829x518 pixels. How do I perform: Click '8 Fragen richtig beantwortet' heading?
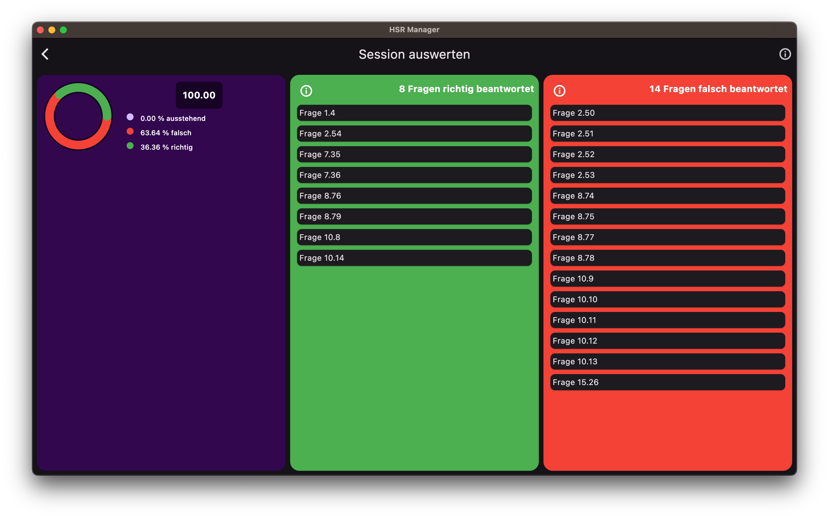(x=466, y=89)
